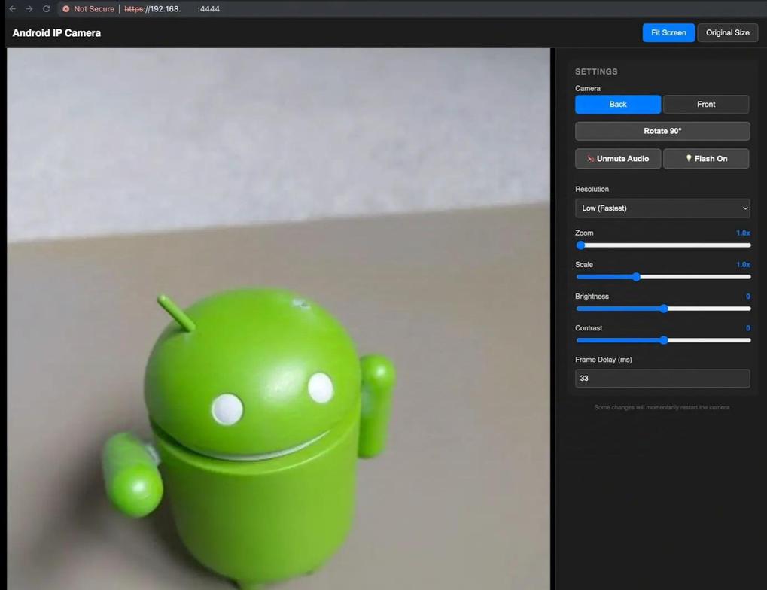This screenshot has height=590, width=767.
Task: Click the Frame Delay (ms) label
Action: click(604, 360)
